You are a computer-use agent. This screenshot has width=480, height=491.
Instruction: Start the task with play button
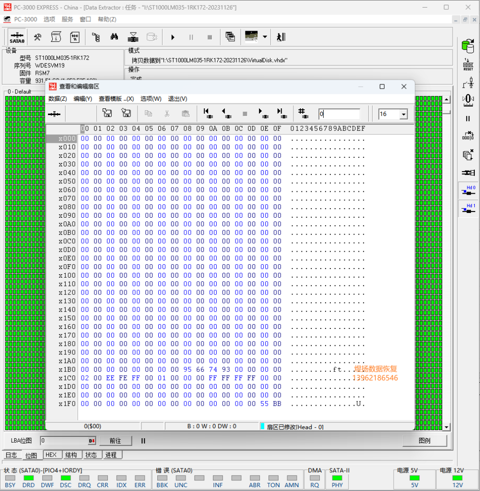click(x=173, y=37)
